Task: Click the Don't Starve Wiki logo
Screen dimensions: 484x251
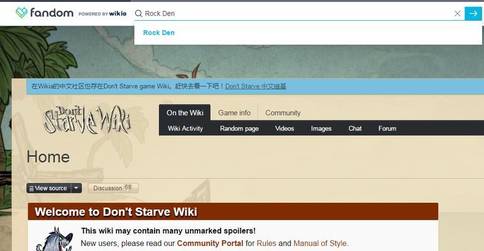Action: coord(87,119)
